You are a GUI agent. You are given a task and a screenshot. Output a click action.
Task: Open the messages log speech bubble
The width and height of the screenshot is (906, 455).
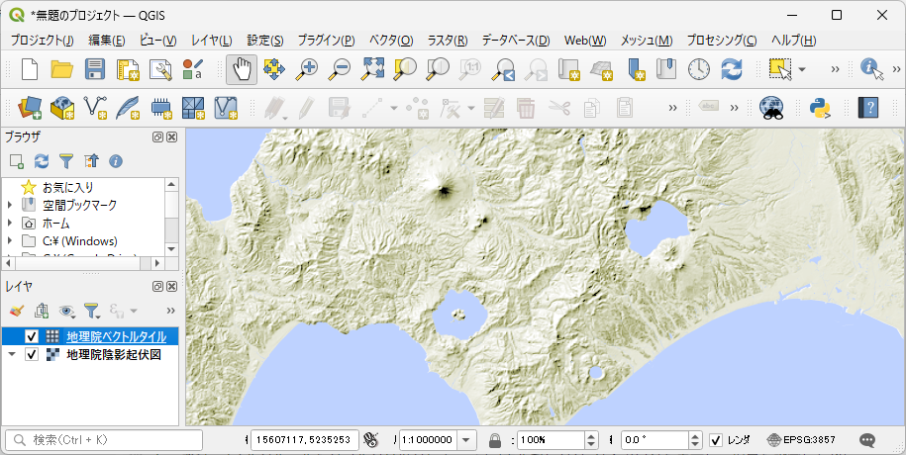pyautogui.click(x=866, y=440)
